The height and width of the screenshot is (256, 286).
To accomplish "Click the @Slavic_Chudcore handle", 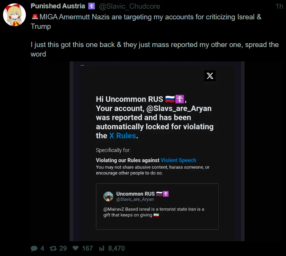I will (x=129, y=6).
